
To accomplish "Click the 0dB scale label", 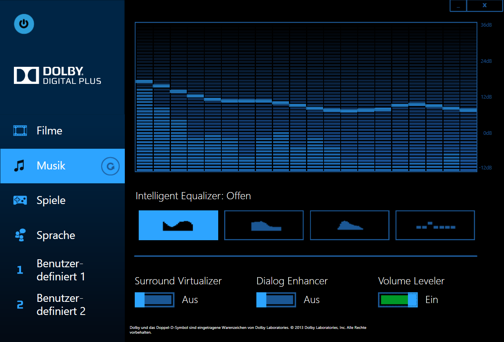I will click(487, 133).
